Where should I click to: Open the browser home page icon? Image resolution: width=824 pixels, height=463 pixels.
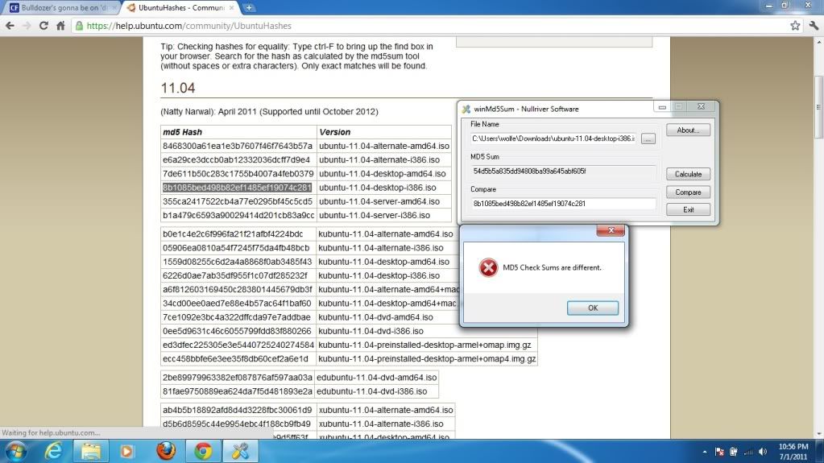60,25
